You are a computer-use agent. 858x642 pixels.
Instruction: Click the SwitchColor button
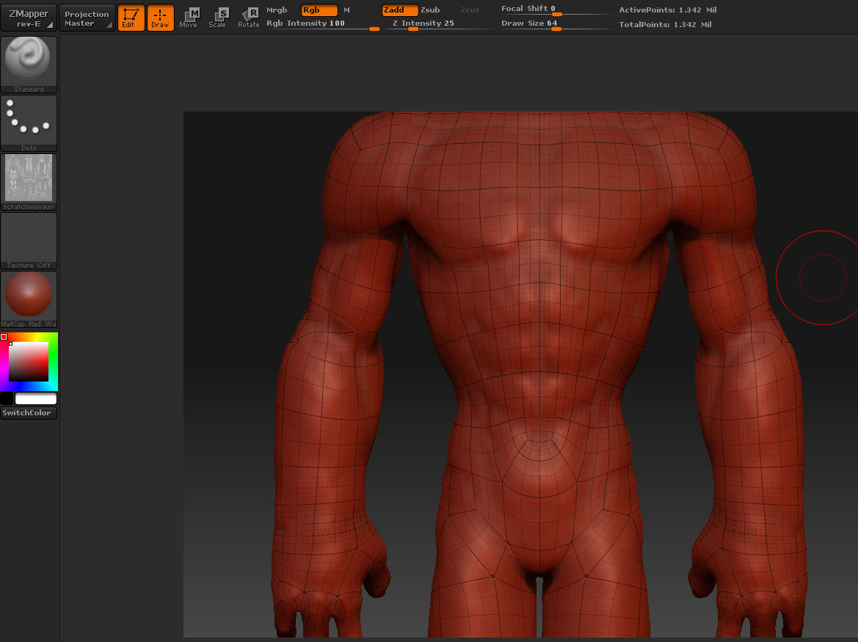click(x=29, y=413)
